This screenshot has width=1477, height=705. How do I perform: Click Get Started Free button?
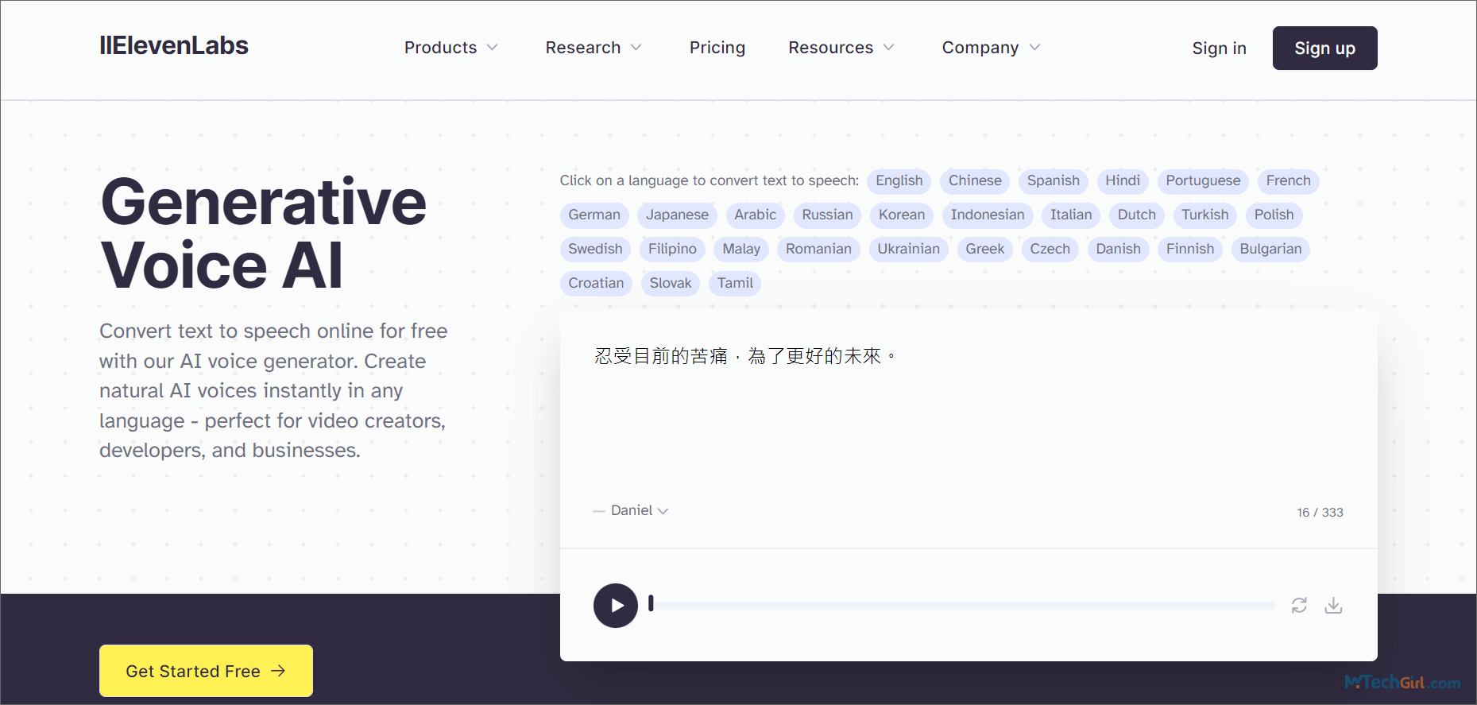206,671
